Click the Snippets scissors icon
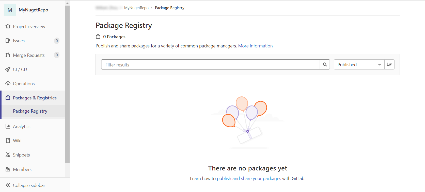The height and width of the screenshot is (192, 425). (8, 155)
